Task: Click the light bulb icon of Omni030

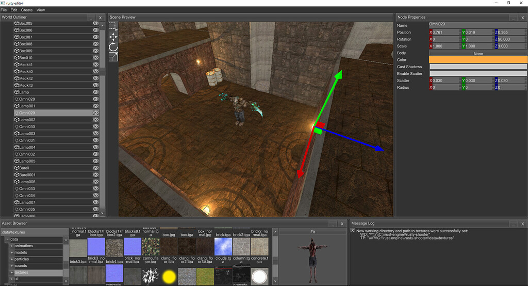Action: [16, 126]
